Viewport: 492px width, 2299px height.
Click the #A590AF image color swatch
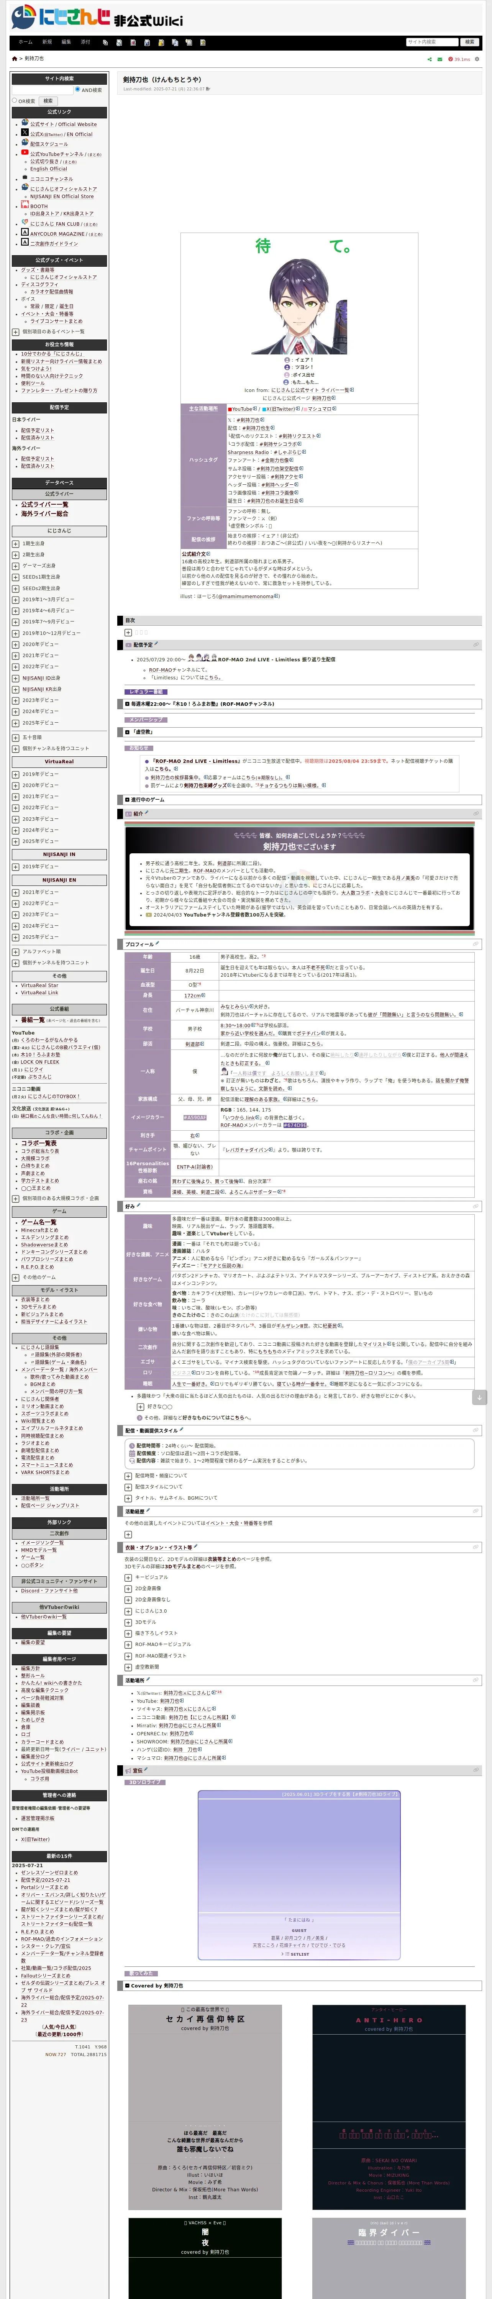(195, 1117)
